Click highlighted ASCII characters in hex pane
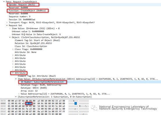The image size is (161, 115). click(x=76, y=103)
